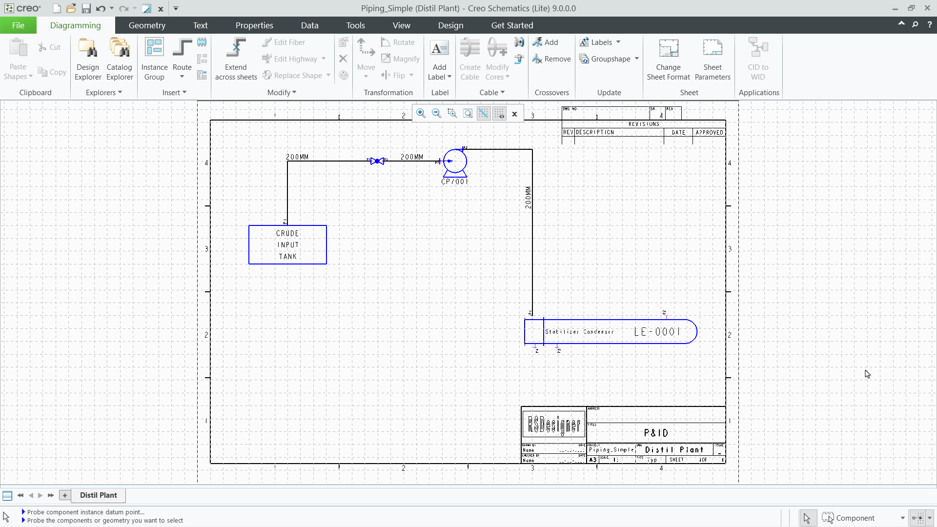Click the Undo arrow
This screenshot has width=937, height=527.
point(101,8)
